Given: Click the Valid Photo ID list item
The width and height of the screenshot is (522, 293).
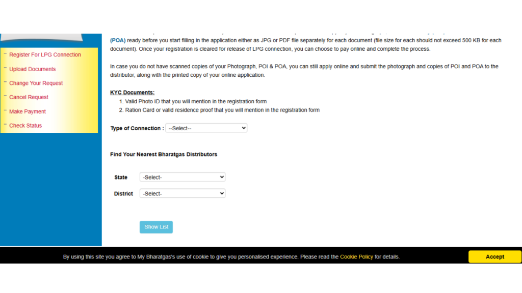Looking at the screenshot, I should [196, 102].
